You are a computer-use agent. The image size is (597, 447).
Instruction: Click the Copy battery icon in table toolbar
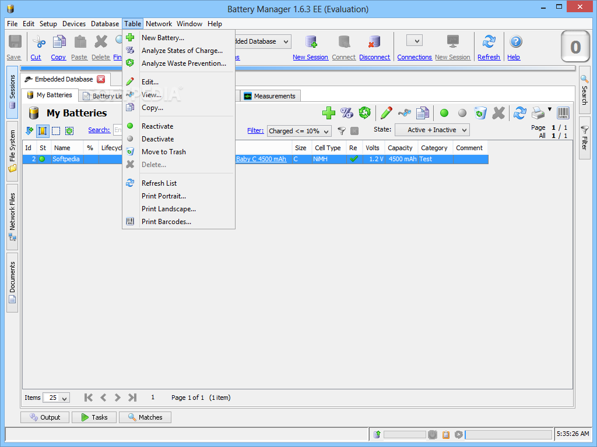[423, 113]
